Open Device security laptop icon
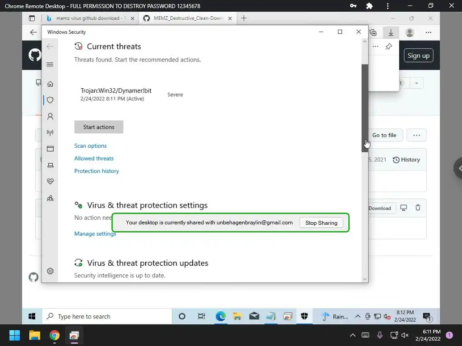This screenshot has width=462, height=346. click(x=50, y=165)
